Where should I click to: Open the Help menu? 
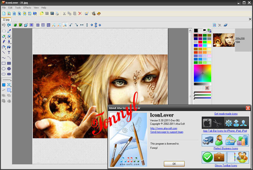click(44, 8)
